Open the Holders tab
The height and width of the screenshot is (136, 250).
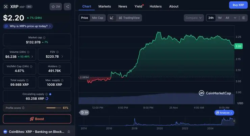pyautogui.click(x=156, y=6)
